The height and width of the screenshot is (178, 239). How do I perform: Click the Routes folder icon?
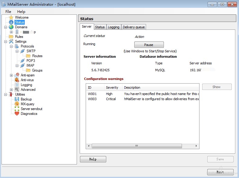(28, 56)
